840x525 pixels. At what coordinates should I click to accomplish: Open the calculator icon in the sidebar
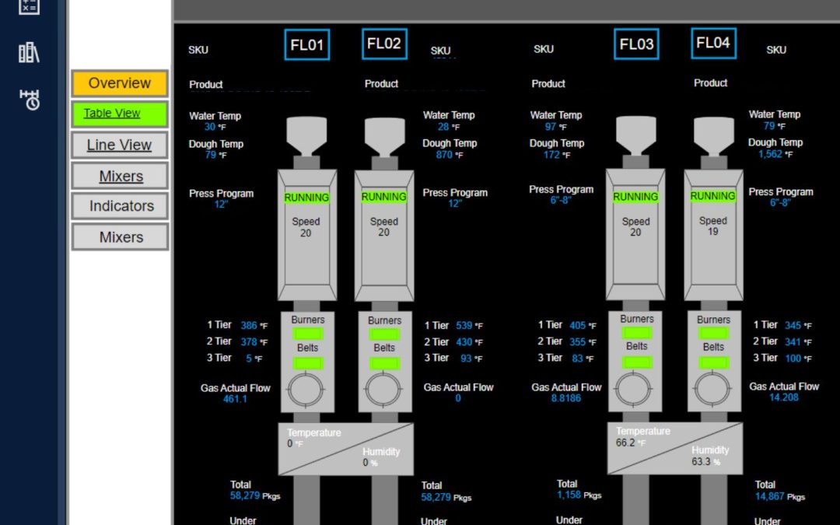click(29, 6)
